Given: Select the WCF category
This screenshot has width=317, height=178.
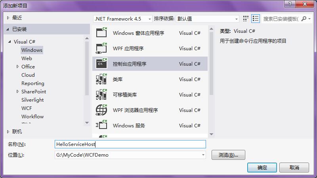Looking at the screenshot, I should pos(27,108).
